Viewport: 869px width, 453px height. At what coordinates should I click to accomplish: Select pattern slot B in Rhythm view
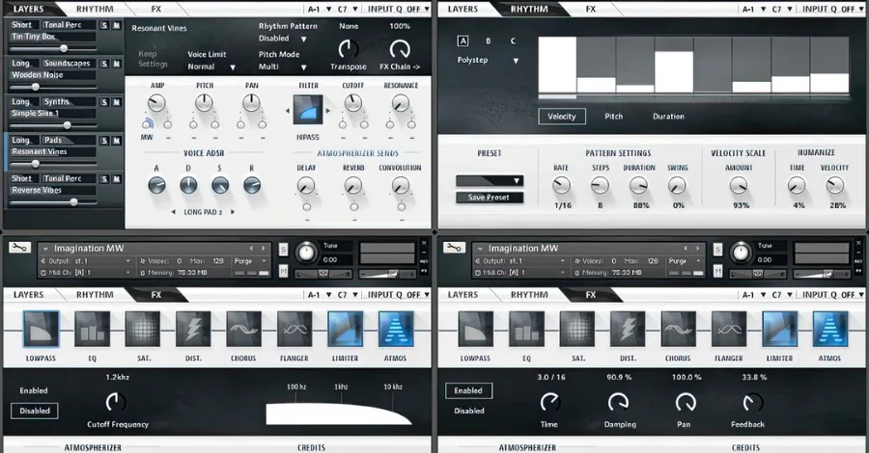pos(489,40)
